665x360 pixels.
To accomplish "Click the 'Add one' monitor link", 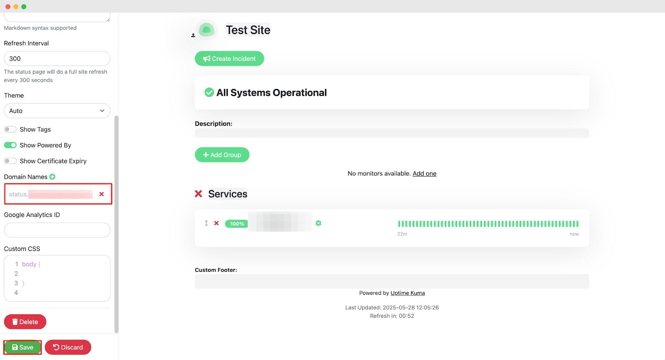I will 424,173.
